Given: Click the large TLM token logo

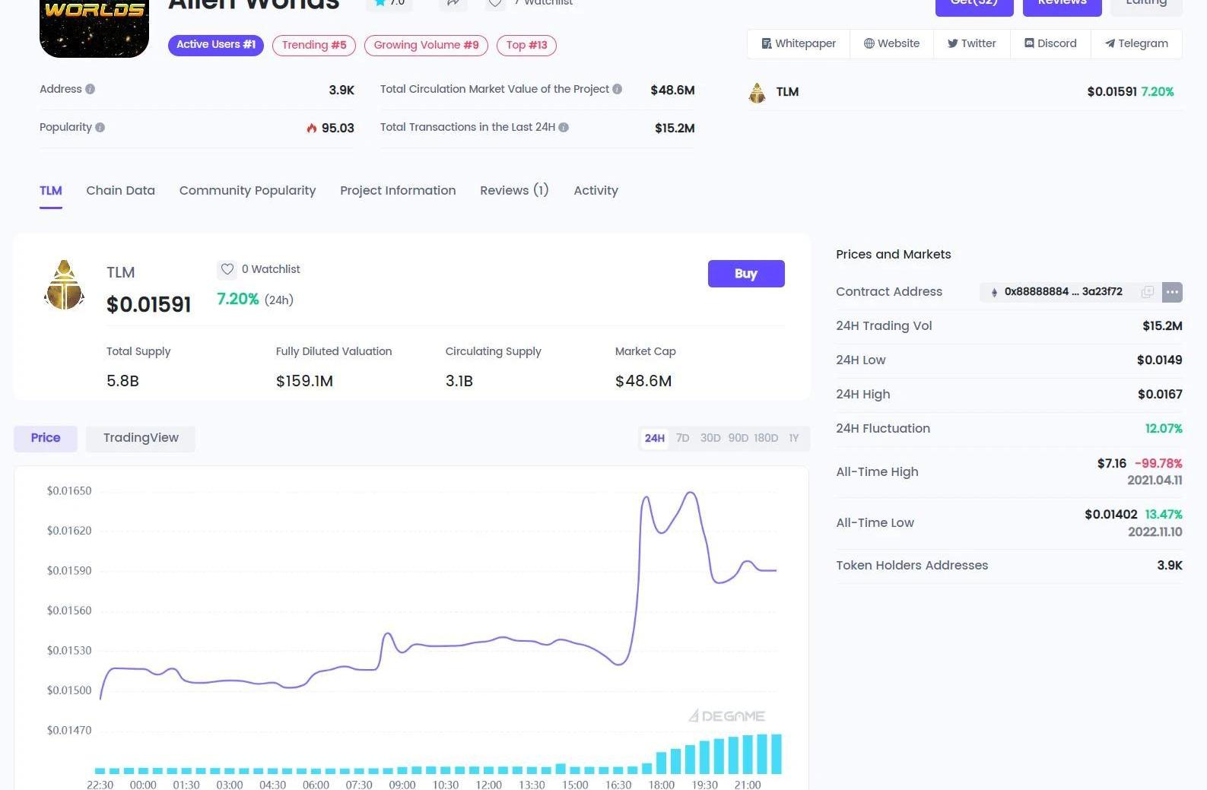Looking at the screenshot, I should click(64, 285).
